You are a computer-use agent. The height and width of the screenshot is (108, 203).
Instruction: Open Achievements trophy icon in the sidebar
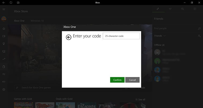(x=4, y=44)
